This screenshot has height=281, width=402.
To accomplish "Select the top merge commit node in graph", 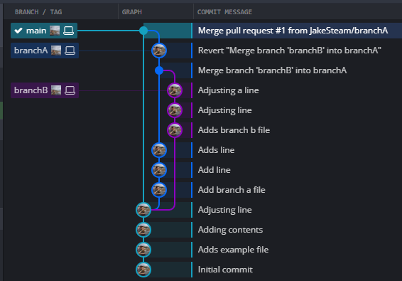I will 143,31.
